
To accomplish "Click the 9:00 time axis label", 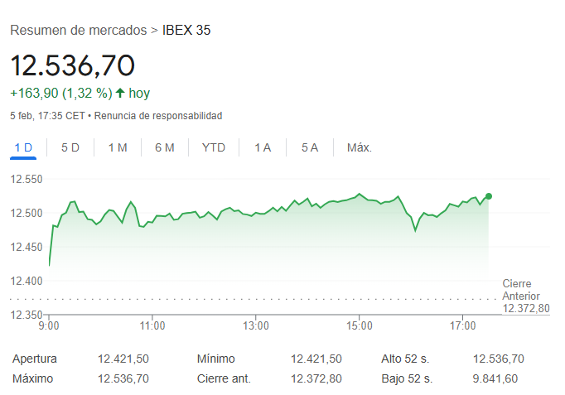I will (50, 325).
